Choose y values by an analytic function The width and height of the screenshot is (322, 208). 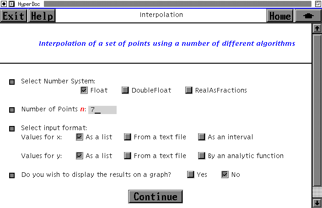(202, 156)
